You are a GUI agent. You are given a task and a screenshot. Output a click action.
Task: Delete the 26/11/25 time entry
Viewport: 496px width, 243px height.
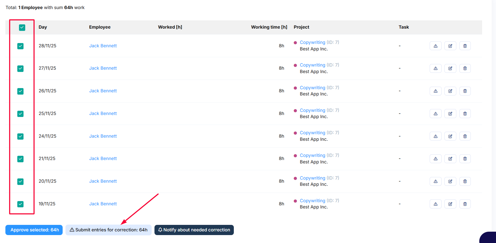point(465,91)
